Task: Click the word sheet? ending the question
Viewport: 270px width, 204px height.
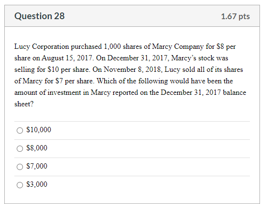Action: [24, 104]
